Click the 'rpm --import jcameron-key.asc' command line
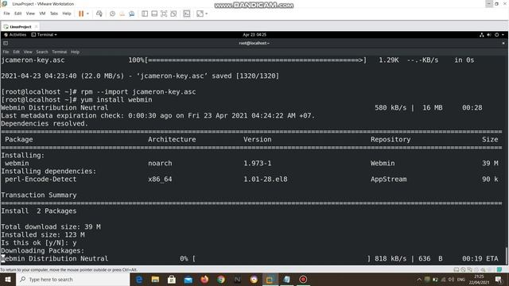This screenshot has width=509, height=286. pyautogui.click(x=138, y=92)
